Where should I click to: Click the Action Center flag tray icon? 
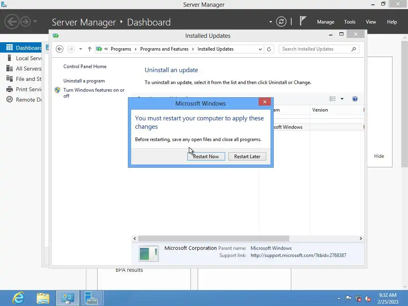tap(348, 298)
